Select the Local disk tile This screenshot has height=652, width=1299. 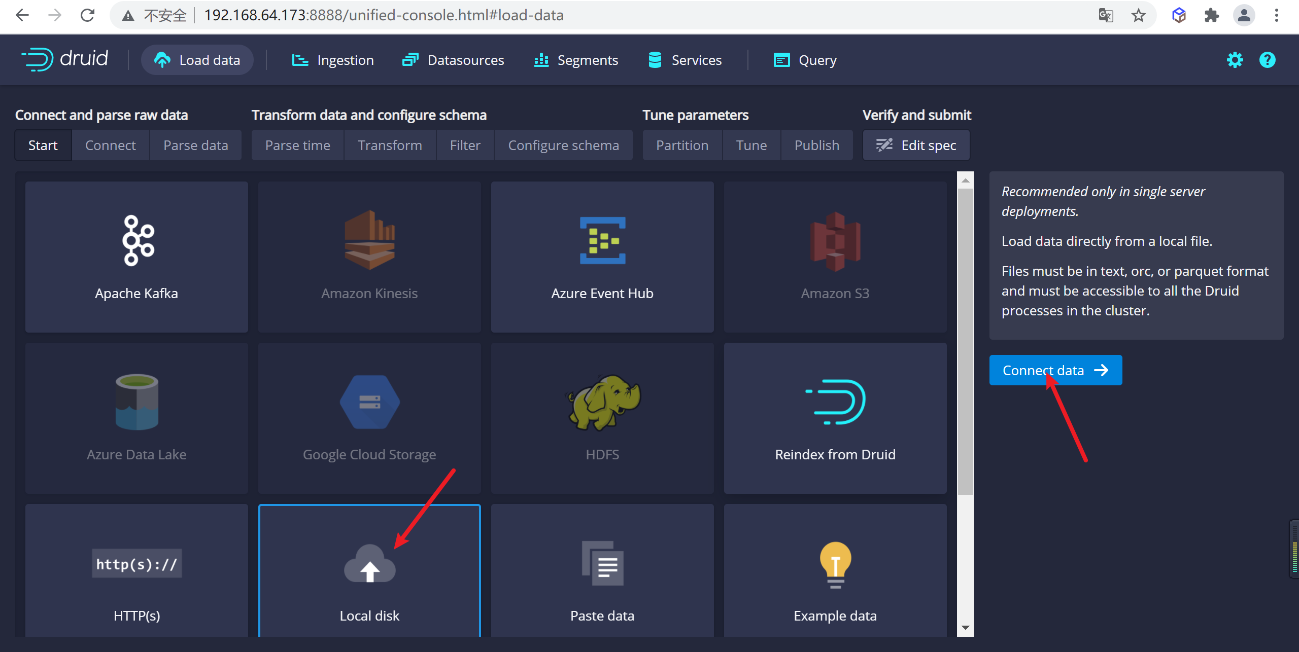pos(369,573)
